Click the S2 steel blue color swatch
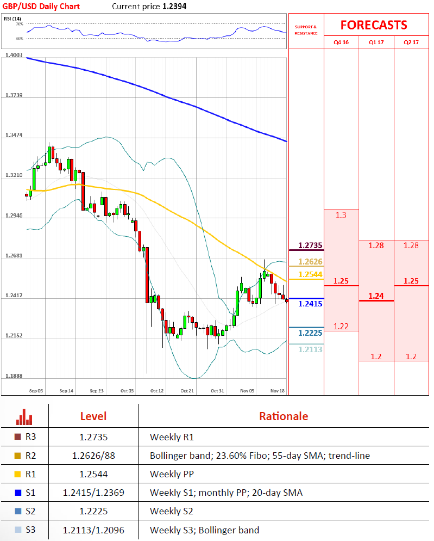The height and width of the screenshot is (541, 434). (x=18, y=511)
